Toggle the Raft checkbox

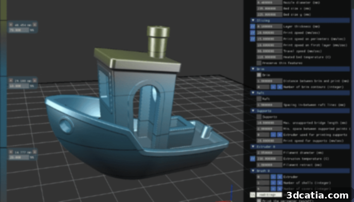click(259, 99)
